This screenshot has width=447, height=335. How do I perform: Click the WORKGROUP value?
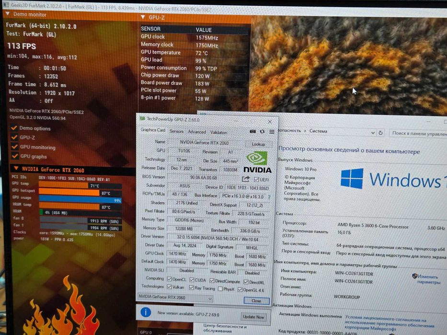pyautogui.click(x=347, y=297)
